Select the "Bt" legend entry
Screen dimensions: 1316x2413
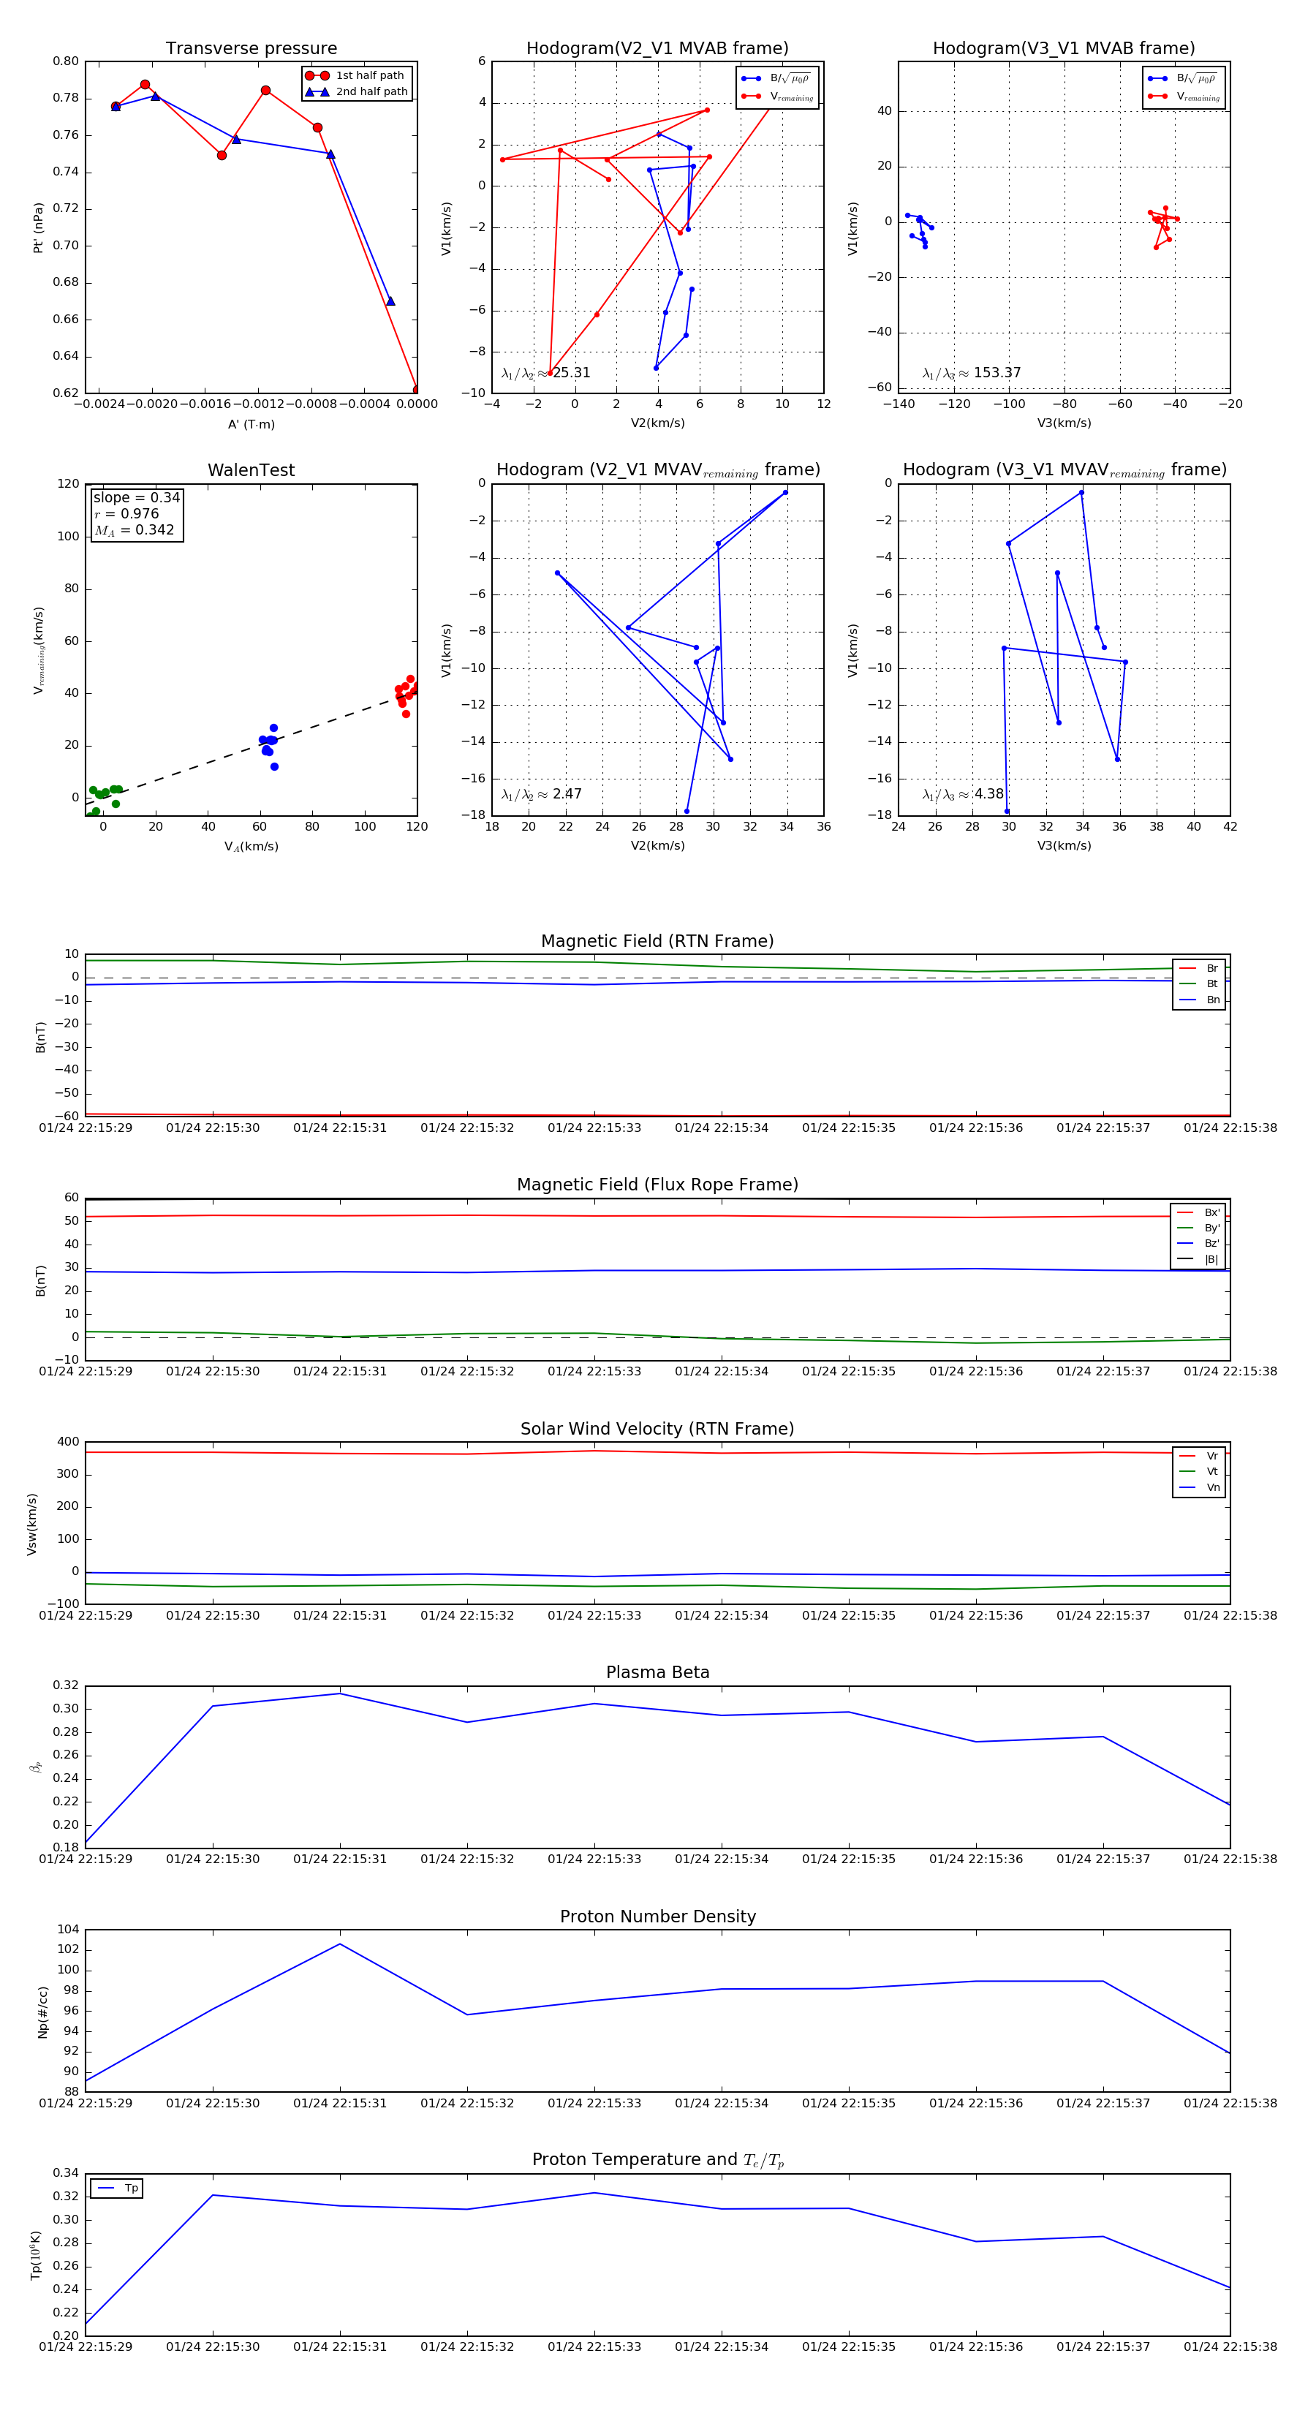coord(1199,983)
